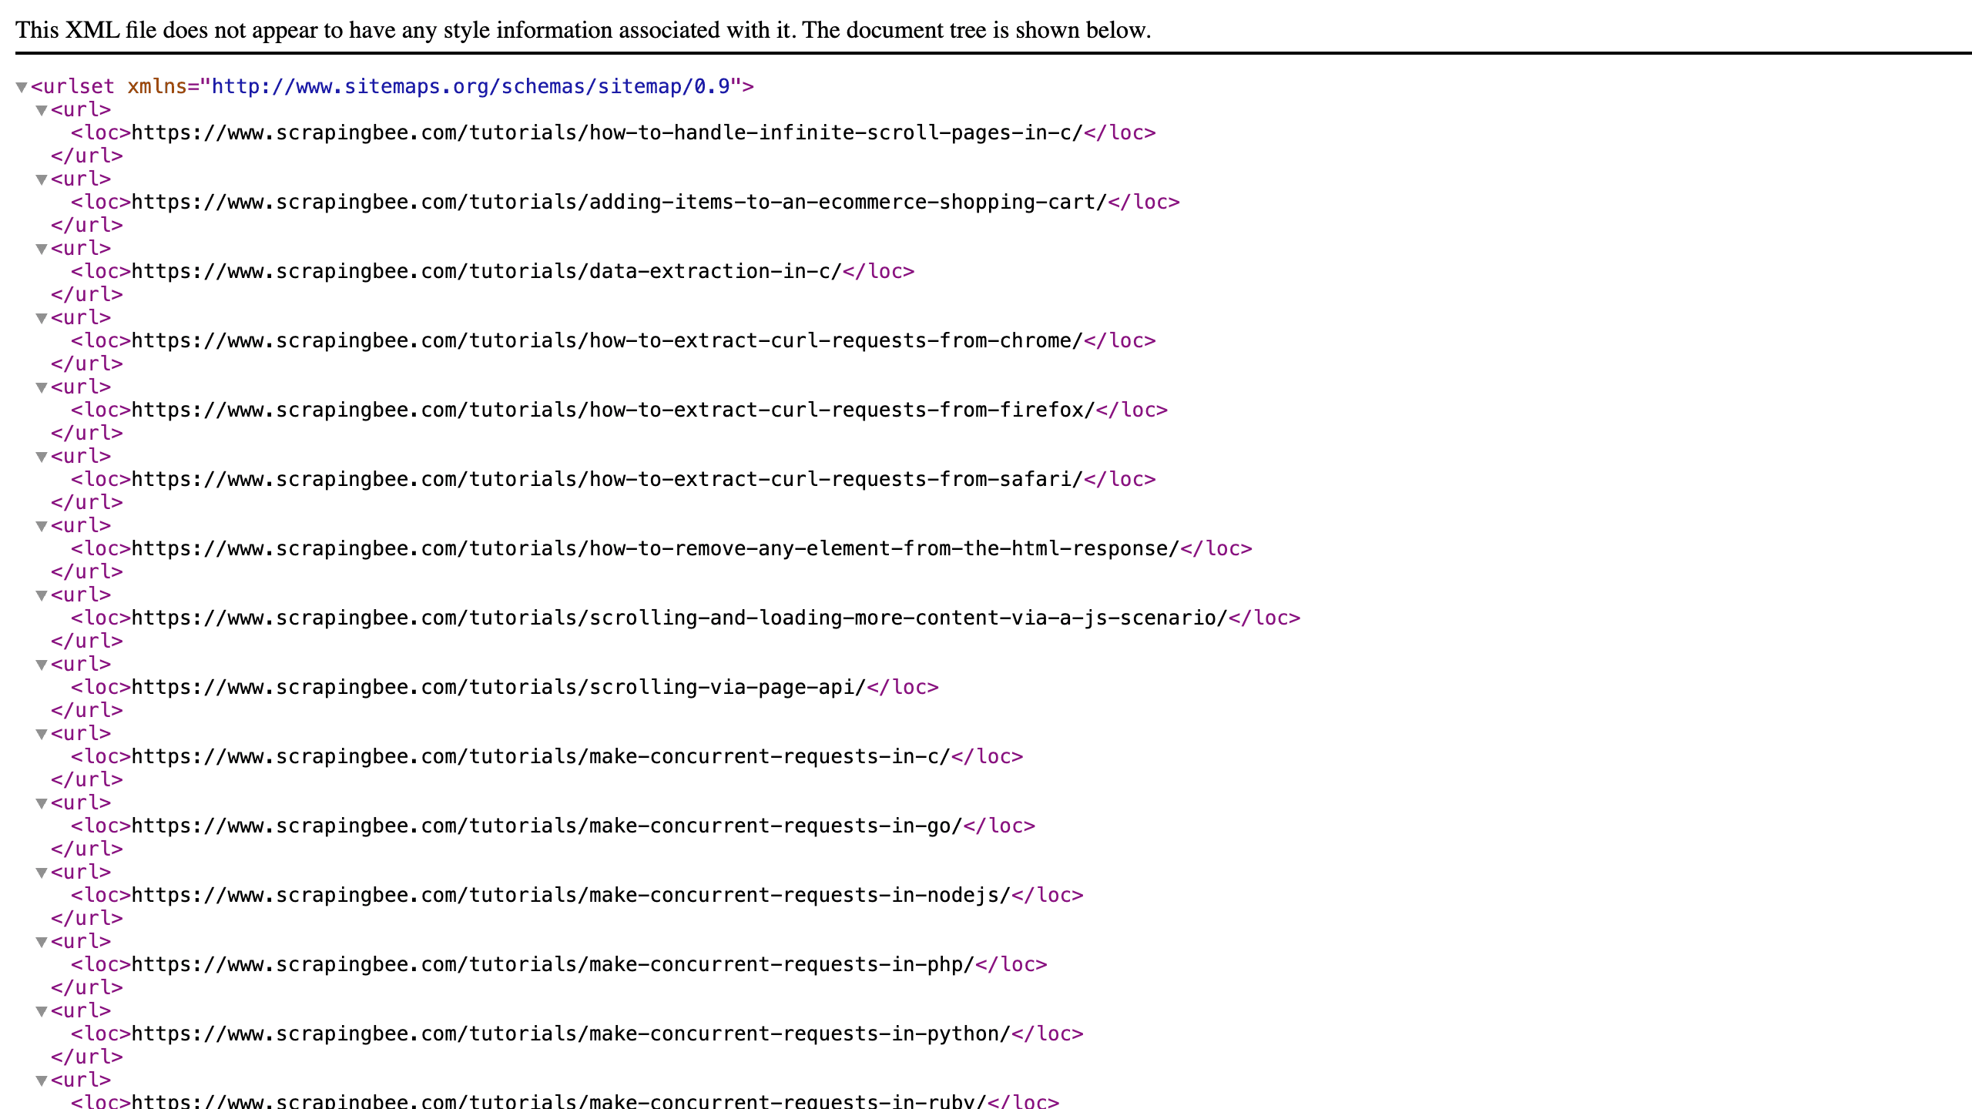
Task: Collapse url node for data-extraction-in-c
Action: tap(42, 249)
